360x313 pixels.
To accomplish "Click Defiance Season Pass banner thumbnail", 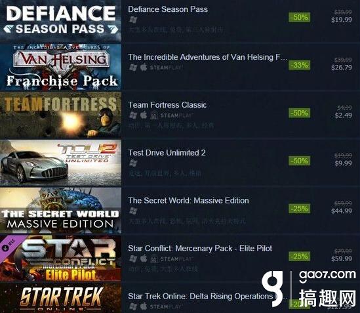I will tap(60, 21).
